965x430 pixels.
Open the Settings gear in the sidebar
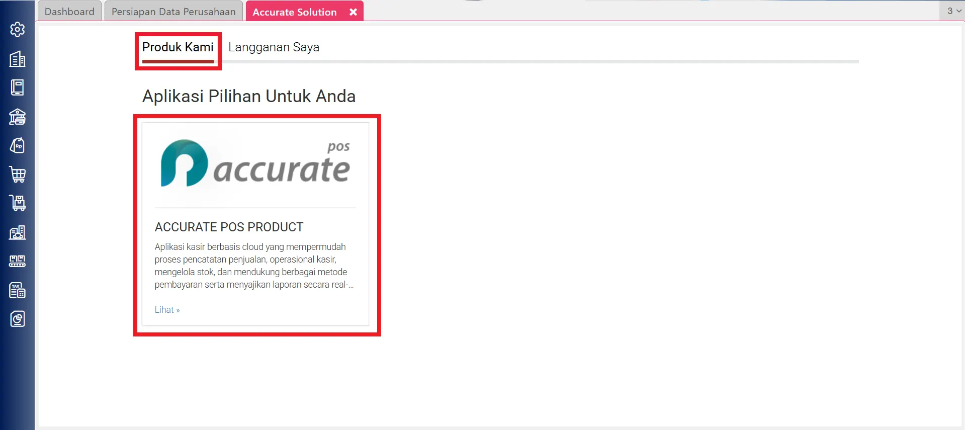(17, 30)
